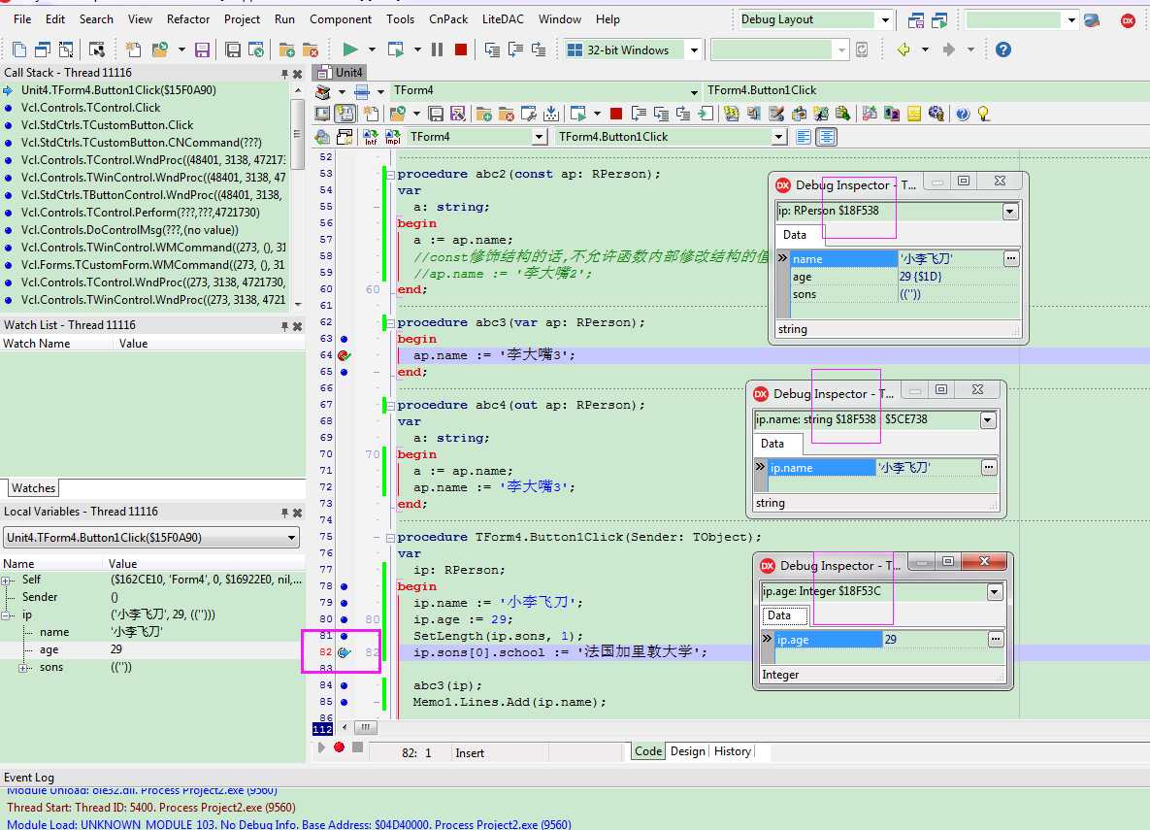Toggle the breakpoint on line 64

(344, 355)
